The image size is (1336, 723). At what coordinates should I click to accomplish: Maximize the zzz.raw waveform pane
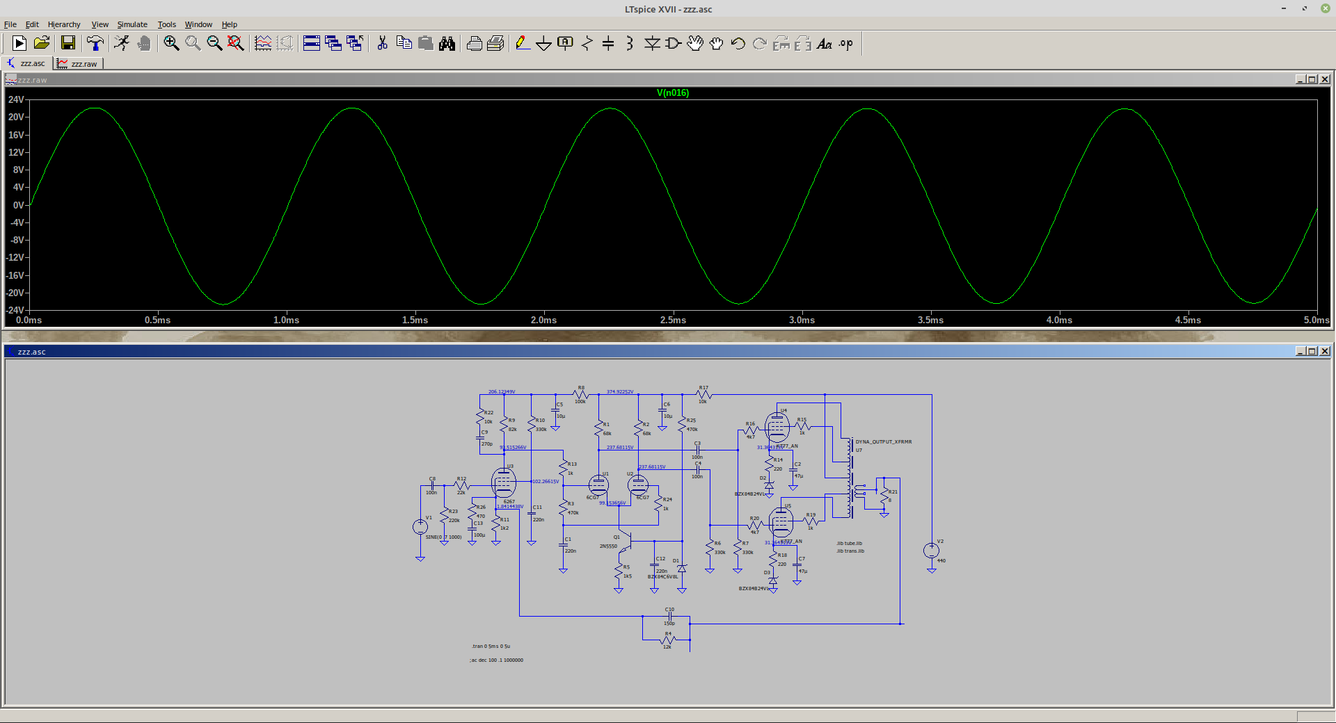[x=1312, y=79]
